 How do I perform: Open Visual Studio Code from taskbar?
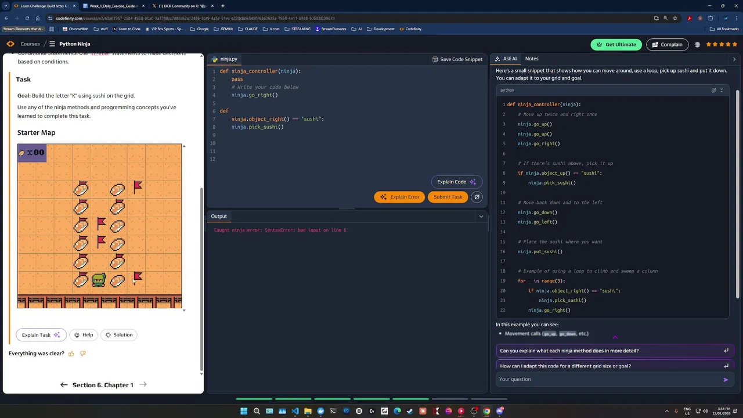295,411
